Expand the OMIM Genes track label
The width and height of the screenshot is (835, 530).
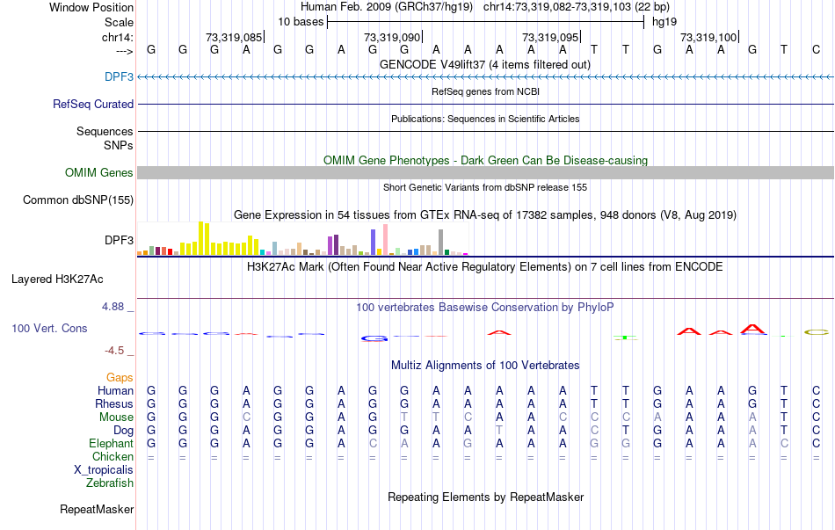pos(99,173)
